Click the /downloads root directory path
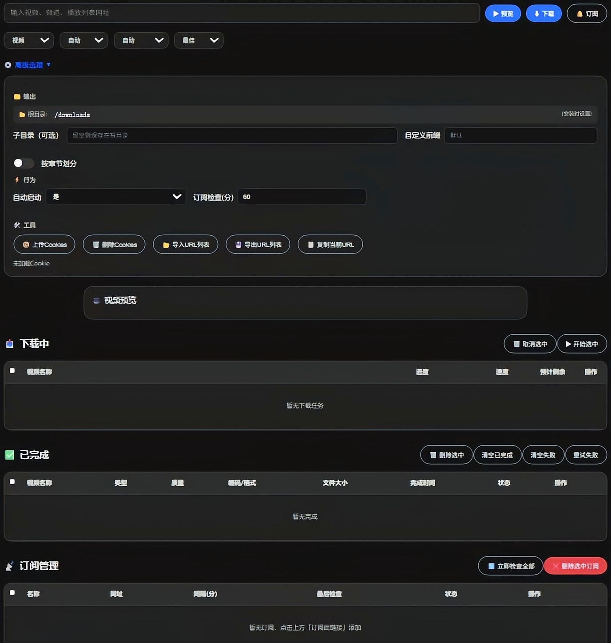 click(x=72, y=115)
